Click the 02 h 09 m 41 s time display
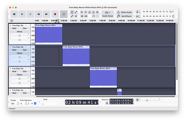186x121 pixels. tap(82, 102)
